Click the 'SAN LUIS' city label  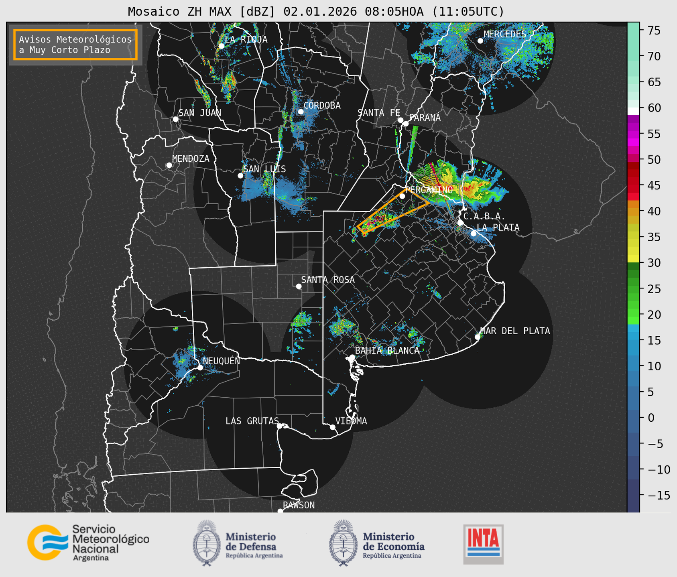coord(265,169)
